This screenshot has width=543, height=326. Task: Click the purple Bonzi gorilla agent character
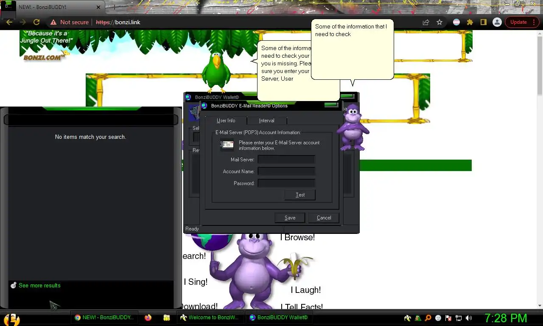352,127
